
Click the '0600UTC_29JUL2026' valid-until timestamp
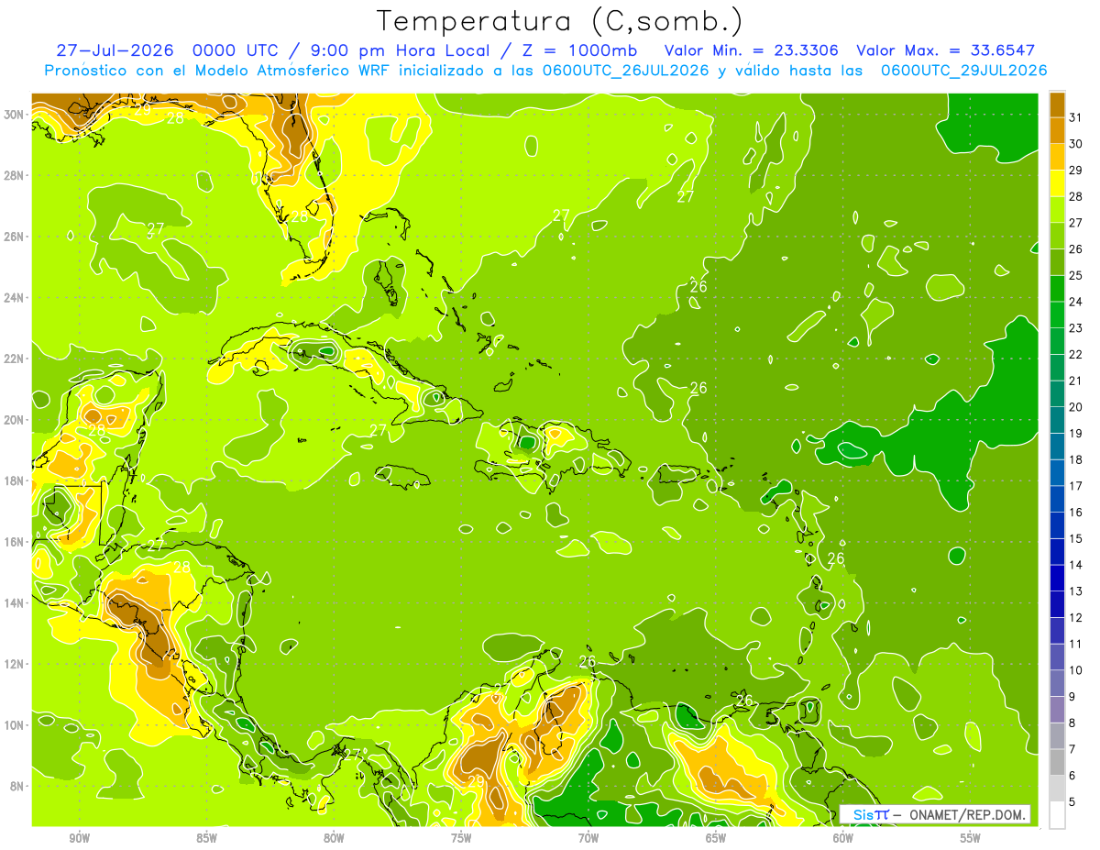point(963,71)
